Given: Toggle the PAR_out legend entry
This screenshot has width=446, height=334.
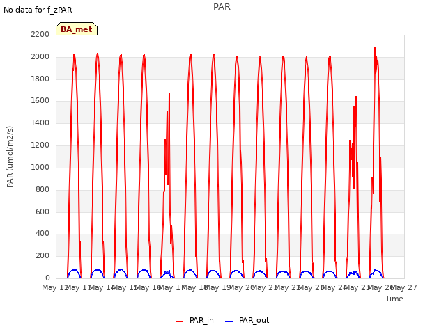Looking at the screenshot, I should click(247, 320).
